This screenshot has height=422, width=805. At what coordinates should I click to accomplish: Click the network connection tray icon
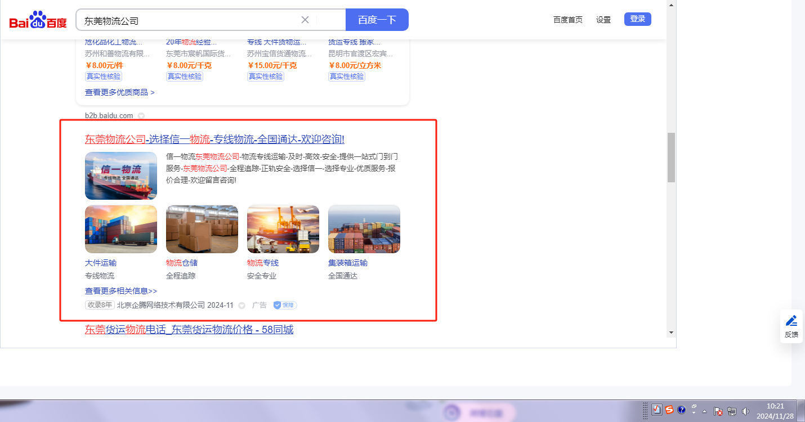coord(732,411)
